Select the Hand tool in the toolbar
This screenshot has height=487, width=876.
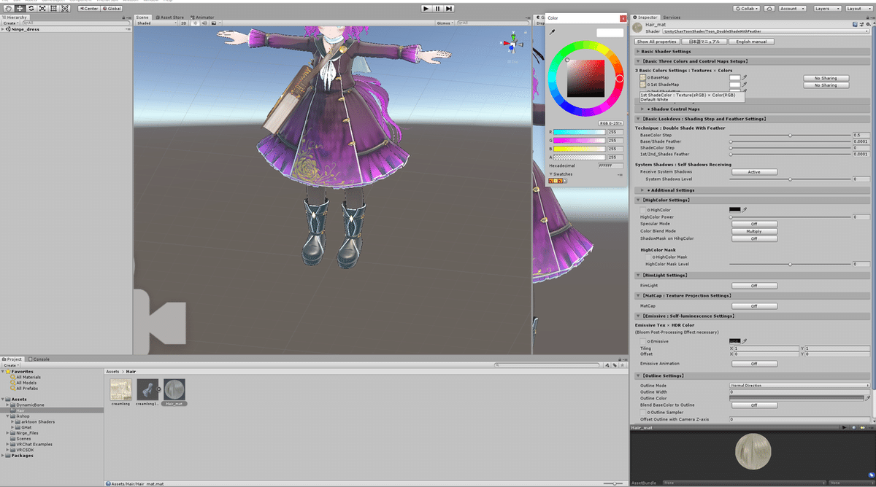coord(8,8)
